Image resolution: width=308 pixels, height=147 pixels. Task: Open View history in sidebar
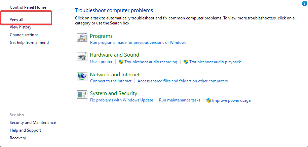[x=21, y=27]
